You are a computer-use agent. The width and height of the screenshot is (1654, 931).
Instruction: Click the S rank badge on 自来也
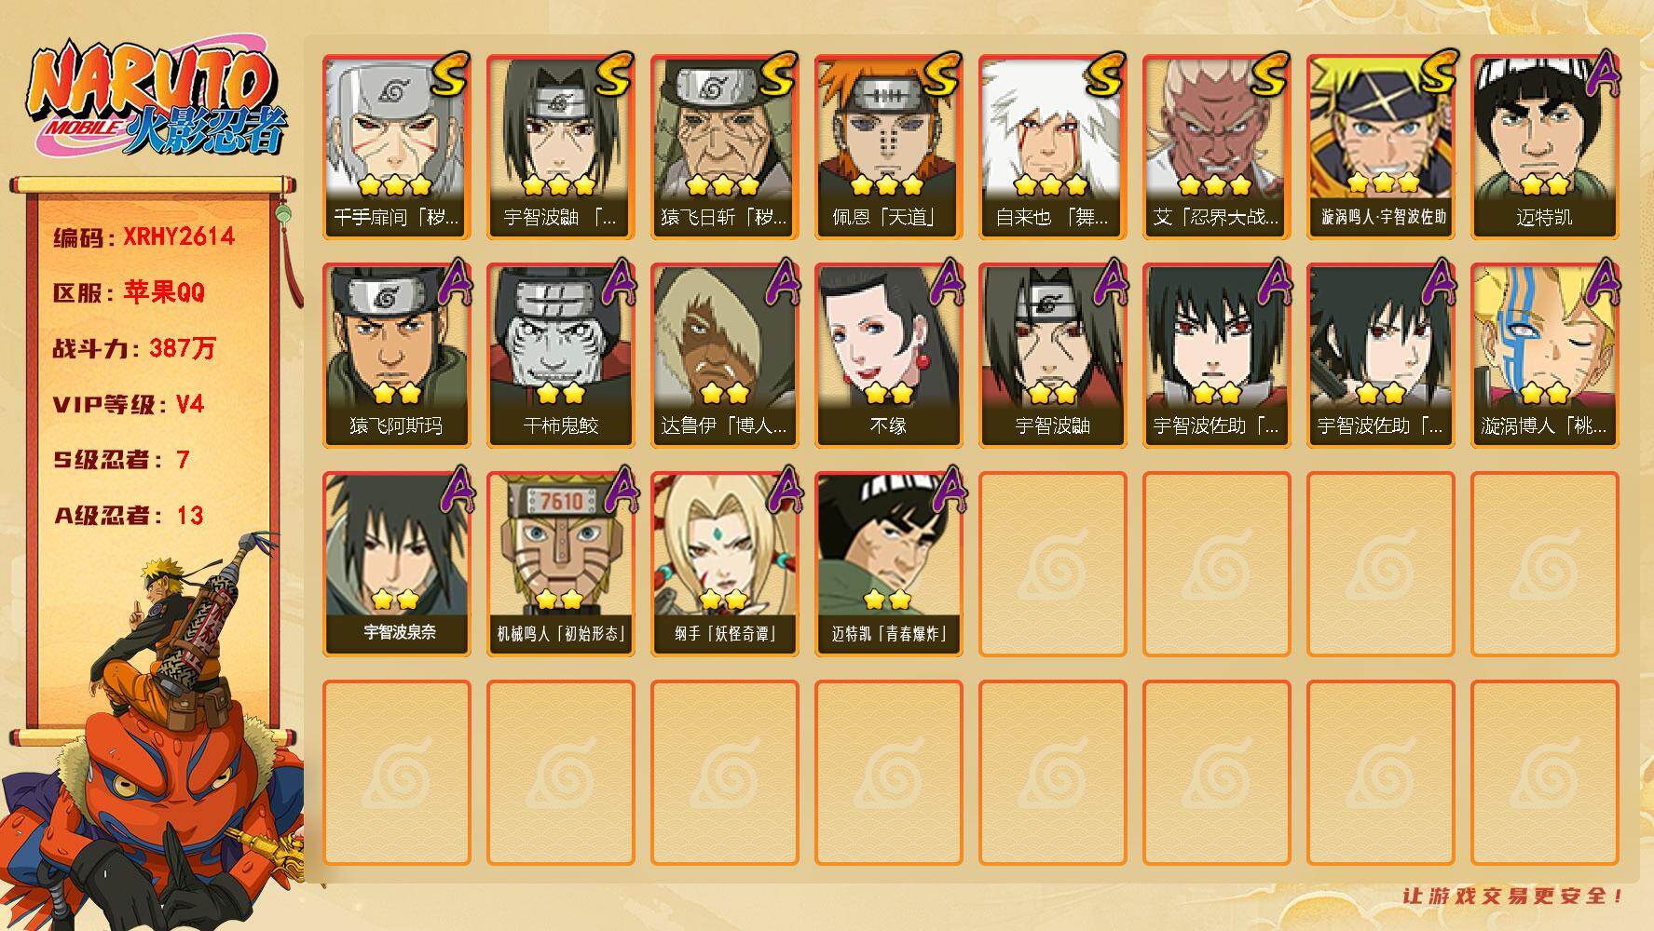1107,74
